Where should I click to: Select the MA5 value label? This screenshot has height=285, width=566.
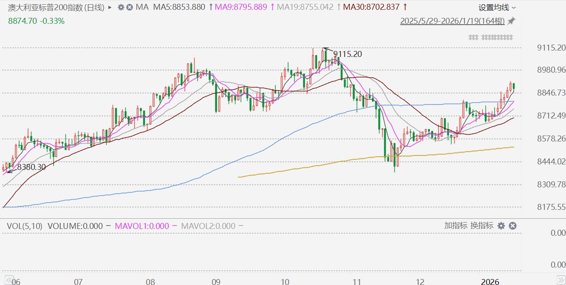point(178,7)
